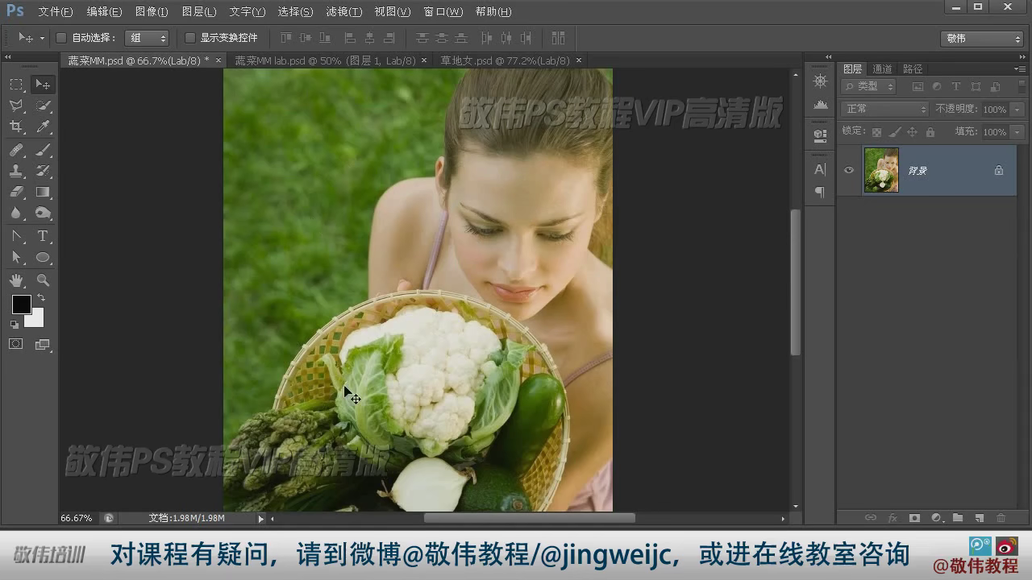1032x580 pixels.
Task: Select the Horizontal Type tool
Action: (43, 236)
